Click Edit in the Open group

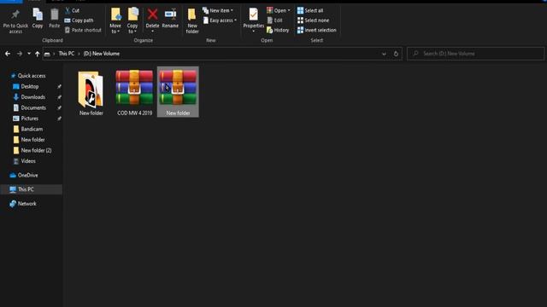[x=275, y=20]
